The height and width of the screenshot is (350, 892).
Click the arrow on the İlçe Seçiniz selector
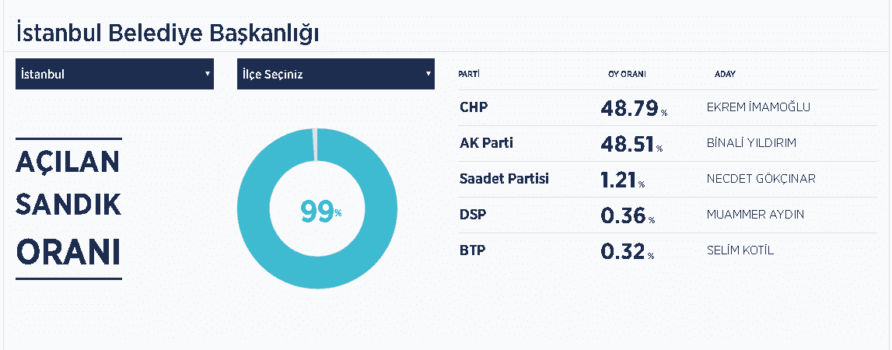(428, 74)
